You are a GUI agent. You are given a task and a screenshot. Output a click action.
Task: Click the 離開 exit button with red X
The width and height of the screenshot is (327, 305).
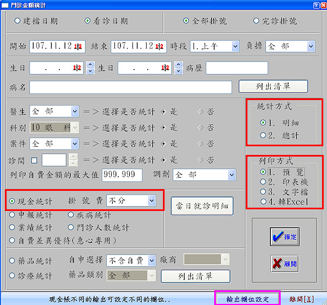tap(284, 264)
